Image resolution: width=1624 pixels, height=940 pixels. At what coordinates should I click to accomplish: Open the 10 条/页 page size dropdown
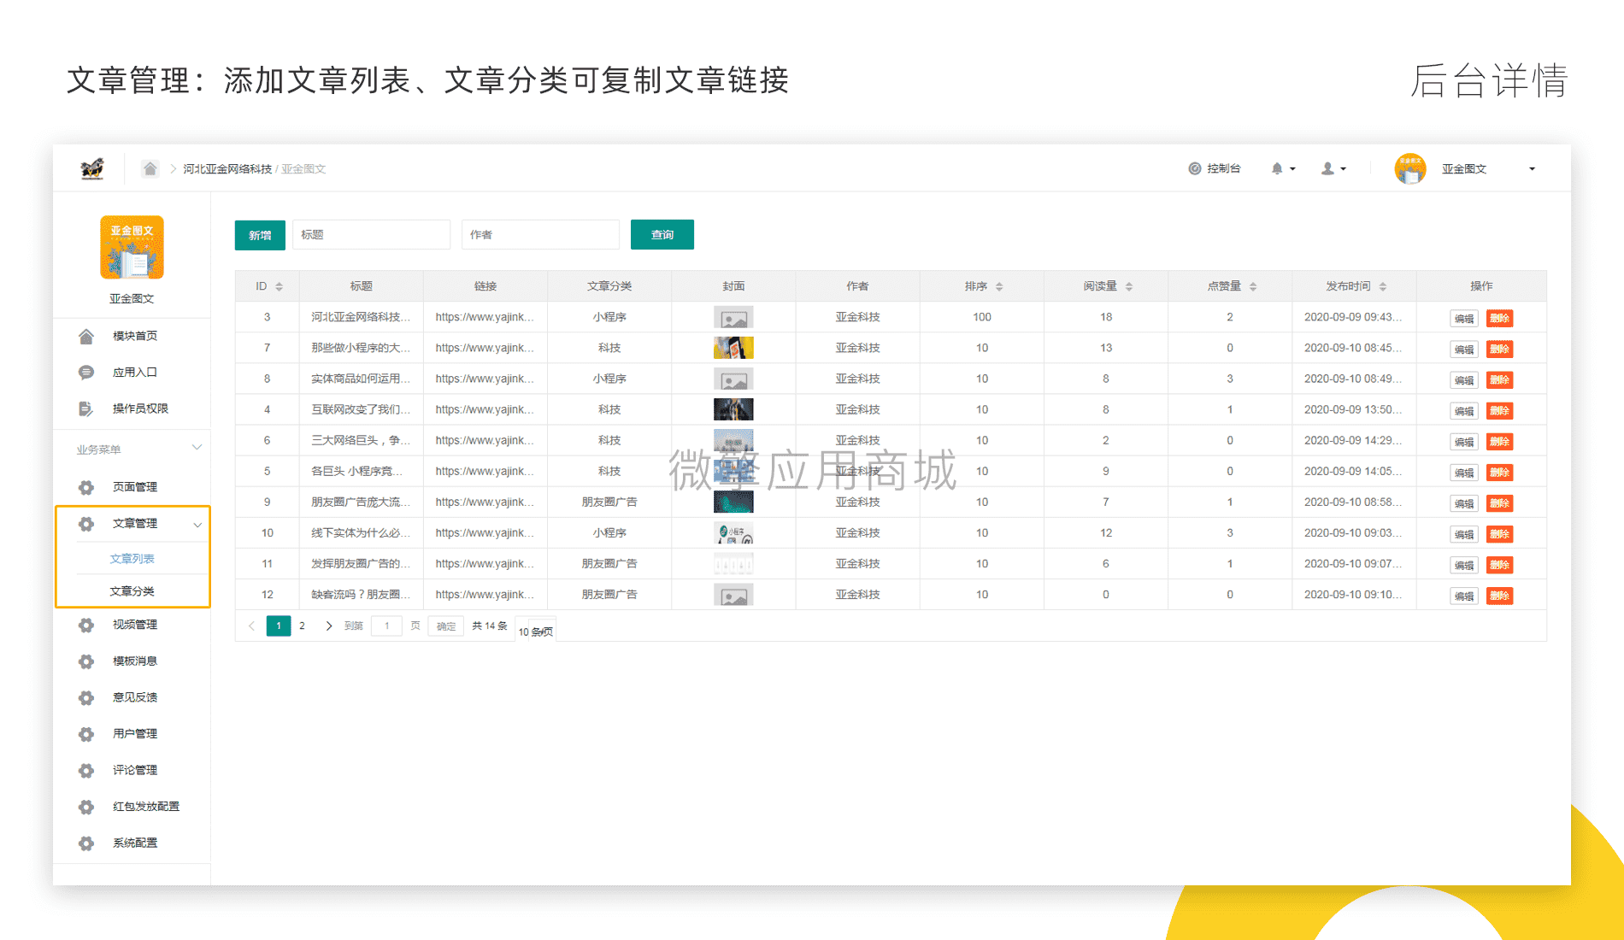(x=536, y=632)
